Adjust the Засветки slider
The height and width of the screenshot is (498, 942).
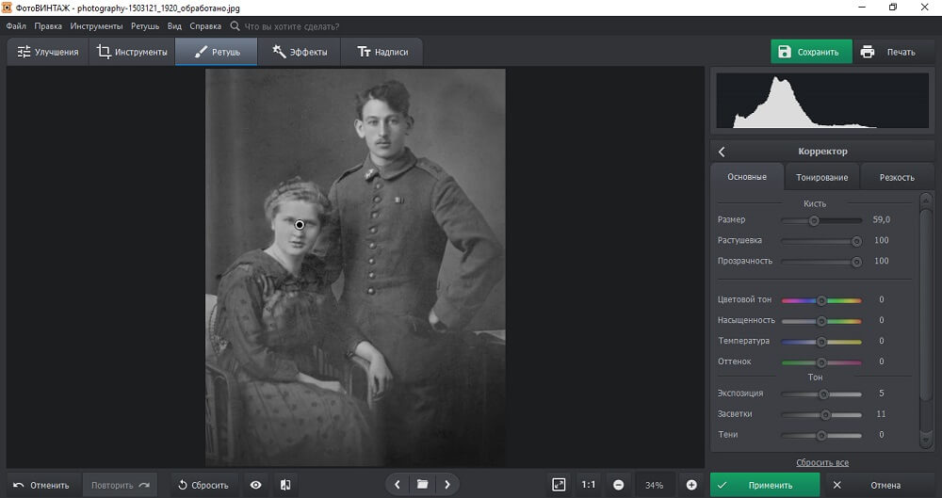click(821, 414)
